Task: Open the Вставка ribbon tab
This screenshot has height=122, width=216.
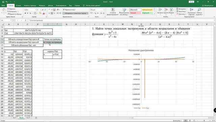Action: (19, 5)
